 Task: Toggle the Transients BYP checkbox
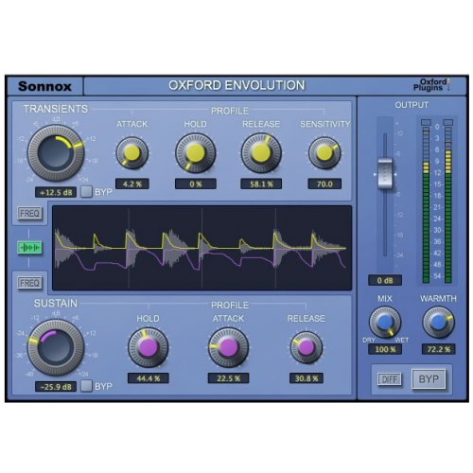86,191
